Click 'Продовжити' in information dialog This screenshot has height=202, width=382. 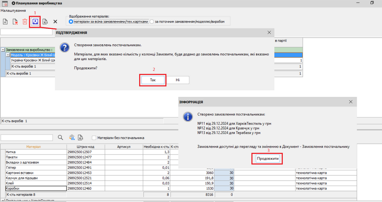click(x=267, y=158)
